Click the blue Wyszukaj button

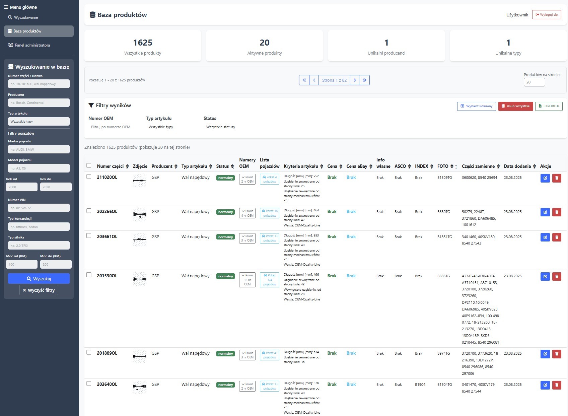tap(39, 279)
